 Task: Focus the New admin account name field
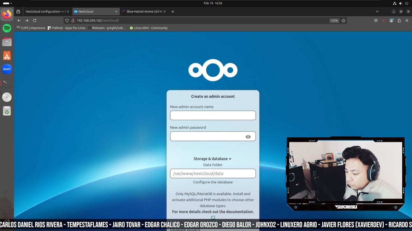[x=213, y=116]
